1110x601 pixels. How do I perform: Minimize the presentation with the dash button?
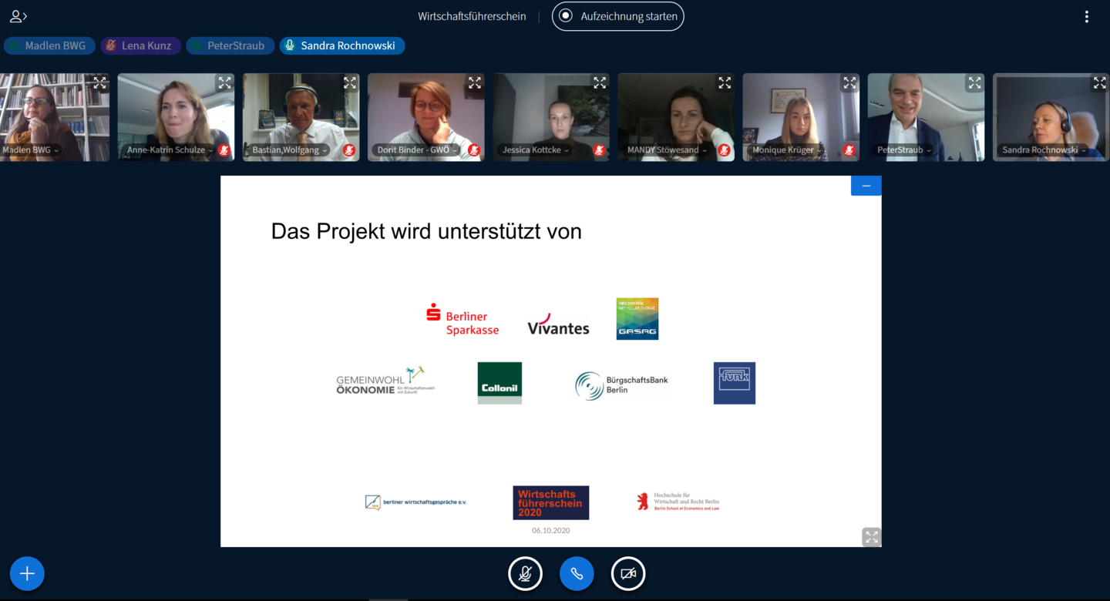click(x=866, y=186)
